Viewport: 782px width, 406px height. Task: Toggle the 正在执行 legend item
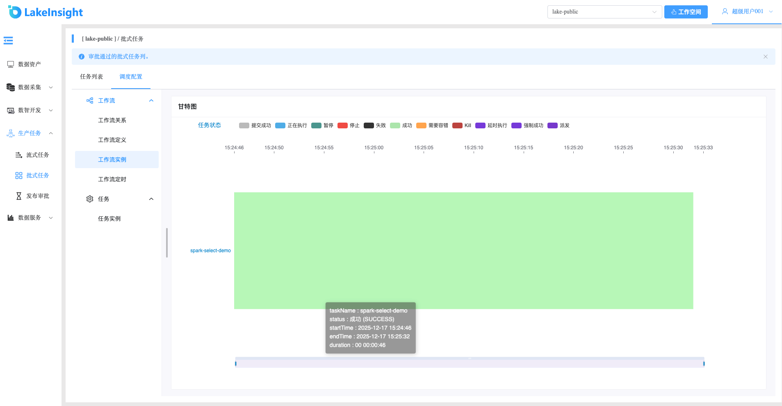pos(291,125)
